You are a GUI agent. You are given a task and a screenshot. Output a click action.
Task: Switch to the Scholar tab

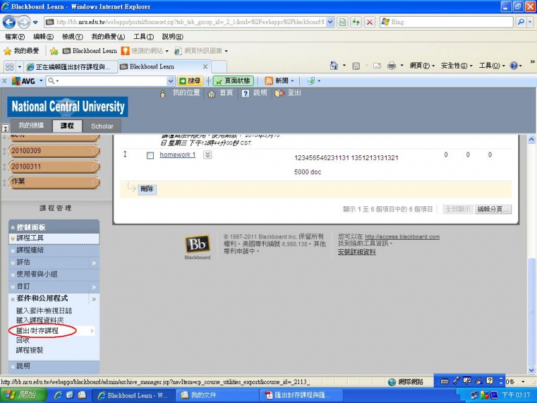point(102,126)
